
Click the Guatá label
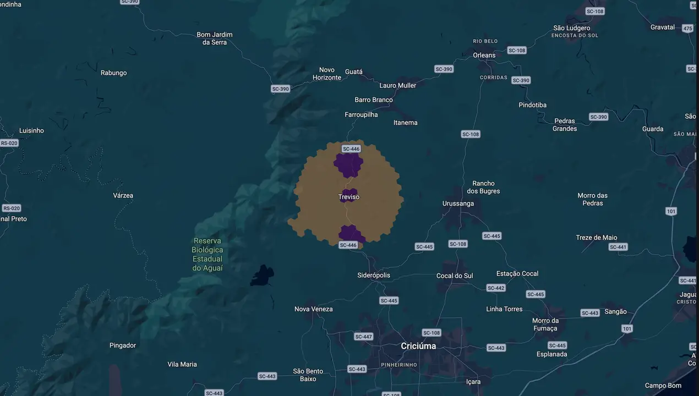(x=354, y=71)
